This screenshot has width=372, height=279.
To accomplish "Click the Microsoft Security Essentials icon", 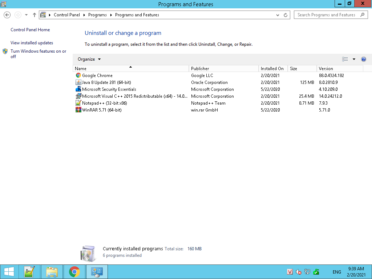I will point(78,89).
